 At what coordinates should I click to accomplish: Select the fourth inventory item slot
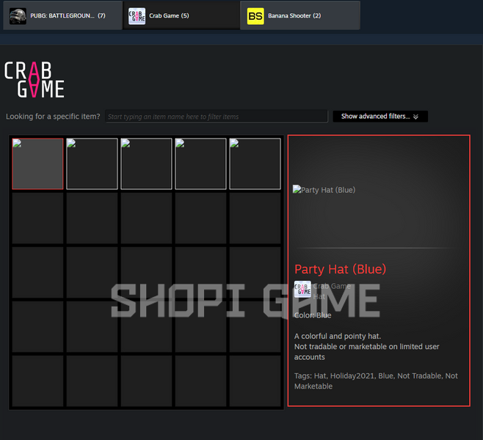[200, 164]
